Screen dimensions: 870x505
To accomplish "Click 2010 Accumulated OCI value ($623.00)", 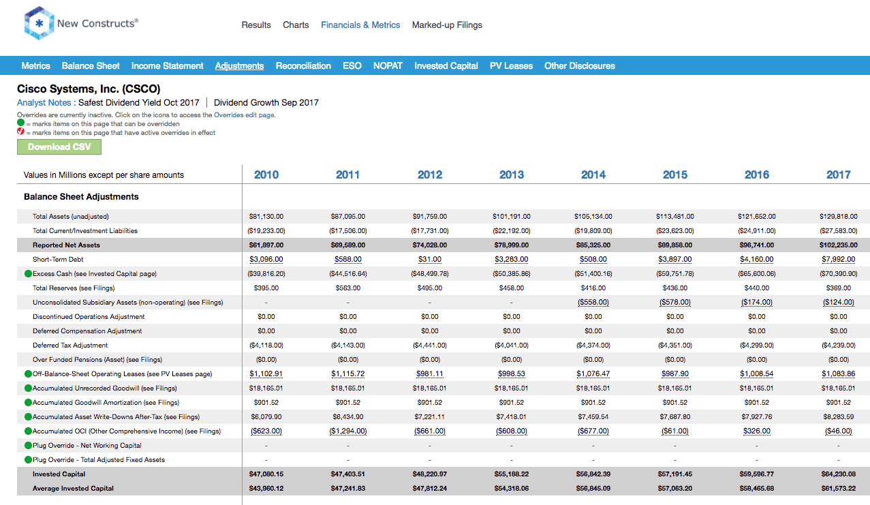I will [266, 431].
